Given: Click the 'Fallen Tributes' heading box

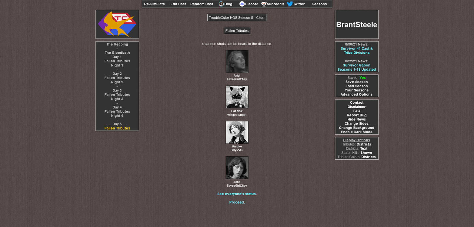Looking at the screenshot, I should coord(237,31).
